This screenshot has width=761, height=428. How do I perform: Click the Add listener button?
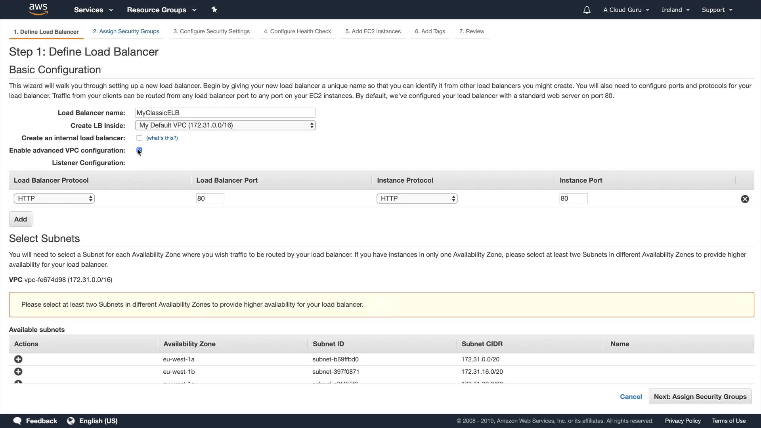(x=21, y=219)
